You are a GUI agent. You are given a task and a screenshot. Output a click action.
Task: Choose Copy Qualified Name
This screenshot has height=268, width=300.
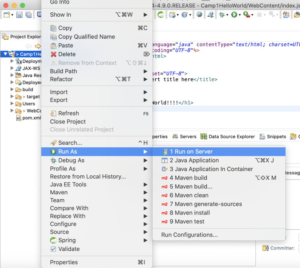[97, 37]
